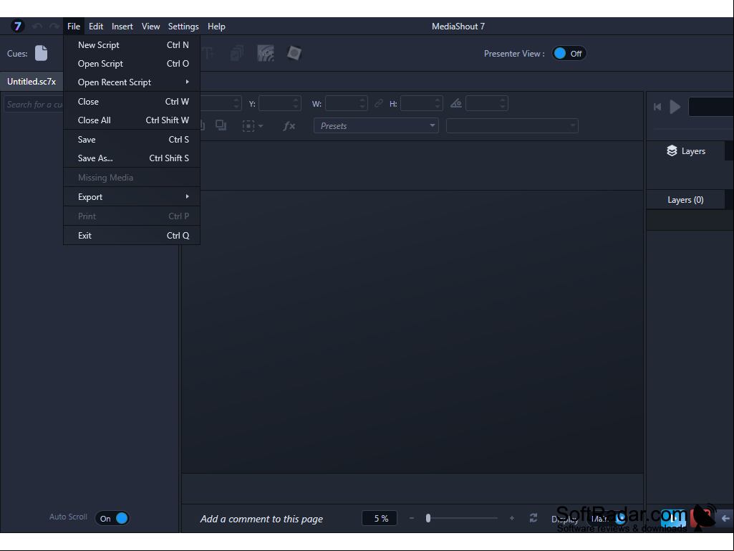Image resolution: width=734 pixels, height=551 pixels.
Task: Select Close All in the File menu
Action: pyautogui.click(x=132, y=120)
